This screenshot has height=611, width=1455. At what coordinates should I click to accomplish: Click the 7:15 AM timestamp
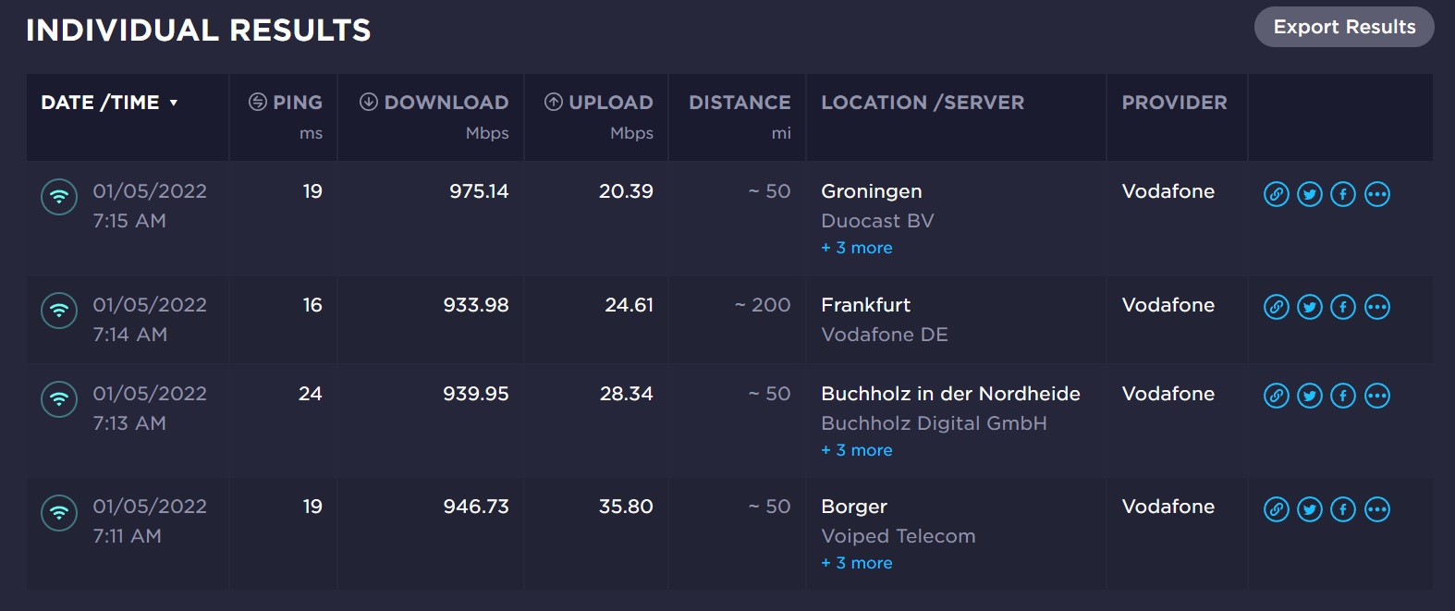(129, 221)
